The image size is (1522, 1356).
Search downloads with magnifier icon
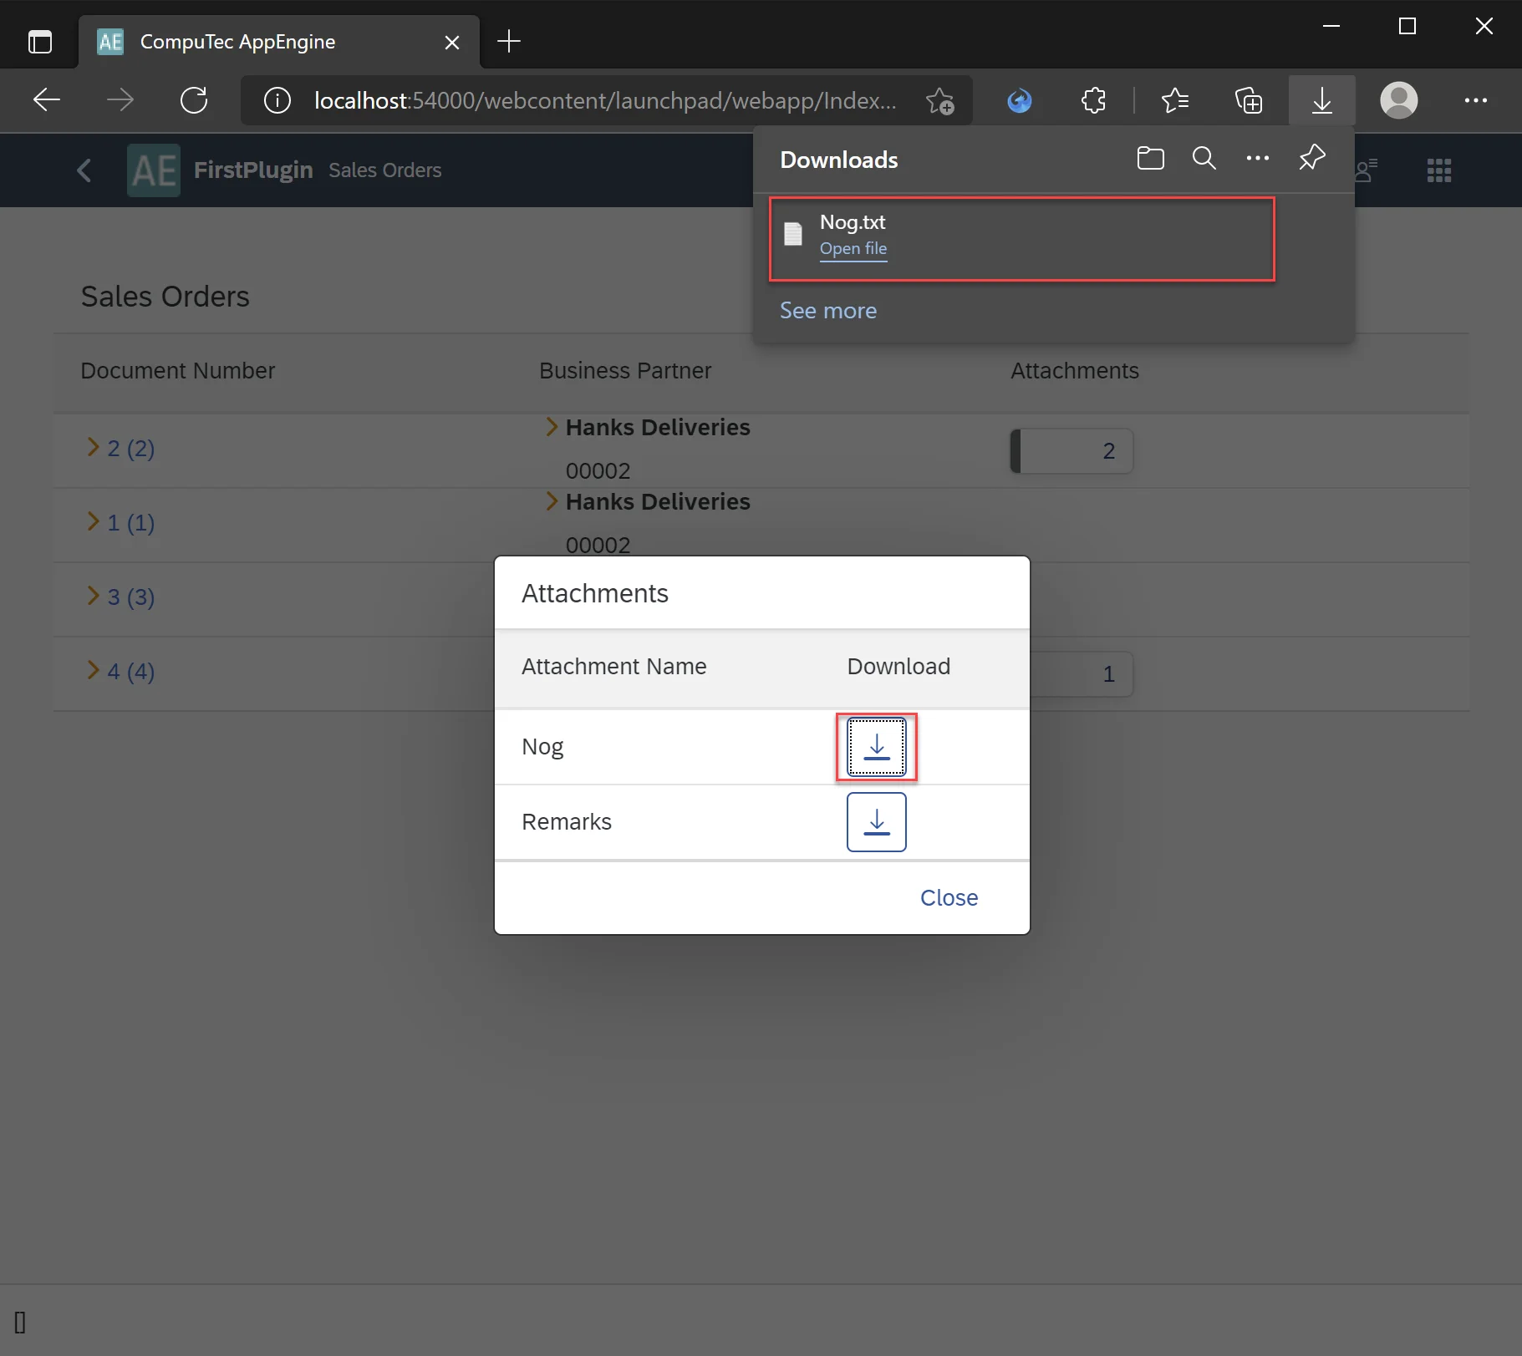[1204, 159]
